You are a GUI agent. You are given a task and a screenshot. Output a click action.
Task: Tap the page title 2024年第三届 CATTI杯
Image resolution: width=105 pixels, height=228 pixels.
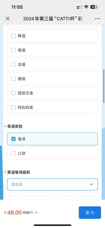[53, 19]
